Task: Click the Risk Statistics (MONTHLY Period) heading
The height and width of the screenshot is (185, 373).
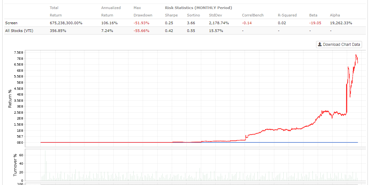Action: (198, 8)
